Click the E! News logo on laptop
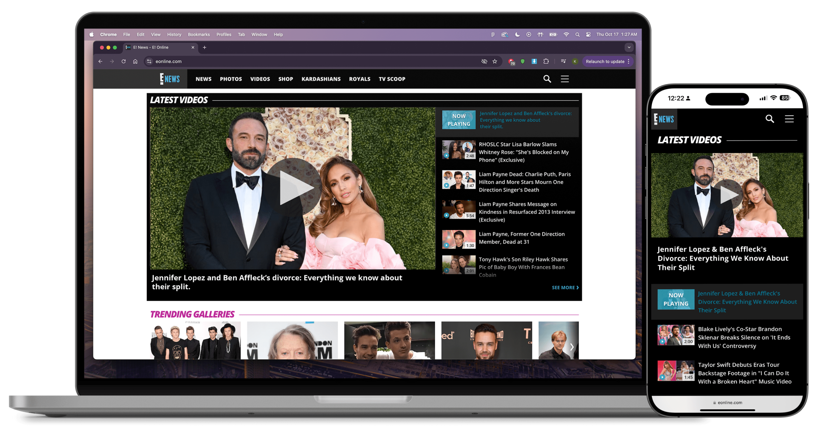The width and height of the screenshot is (819, 431). (169, 78)
